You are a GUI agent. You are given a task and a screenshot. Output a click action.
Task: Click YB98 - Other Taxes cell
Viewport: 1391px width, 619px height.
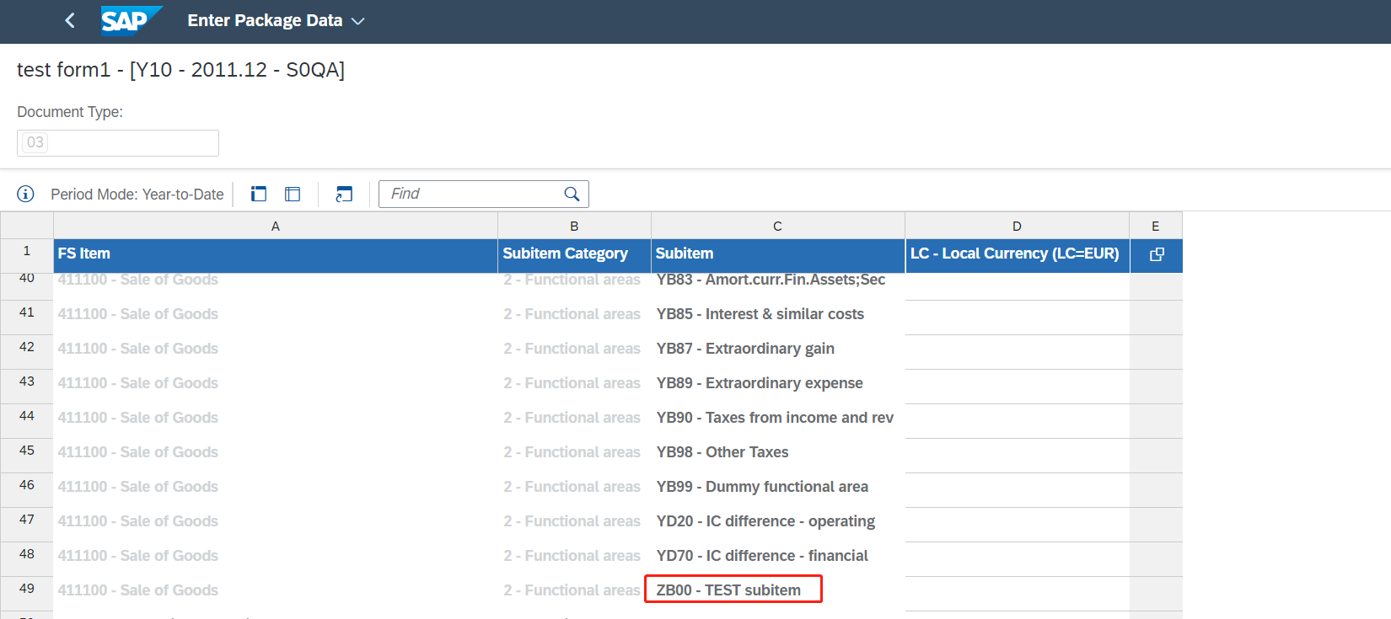(778, 455)
